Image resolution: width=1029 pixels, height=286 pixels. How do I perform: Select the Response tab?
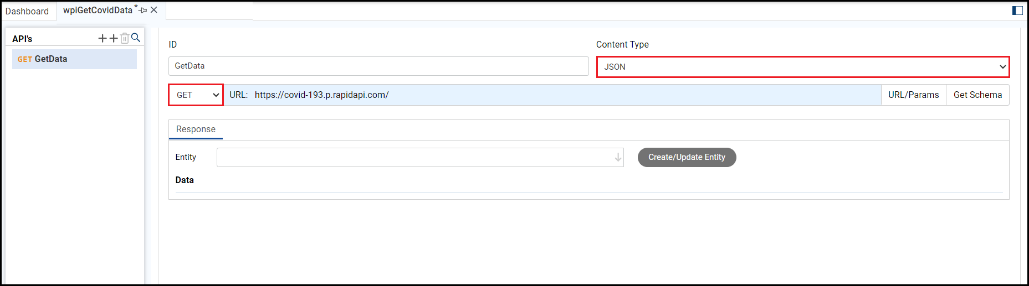[196, 129]
